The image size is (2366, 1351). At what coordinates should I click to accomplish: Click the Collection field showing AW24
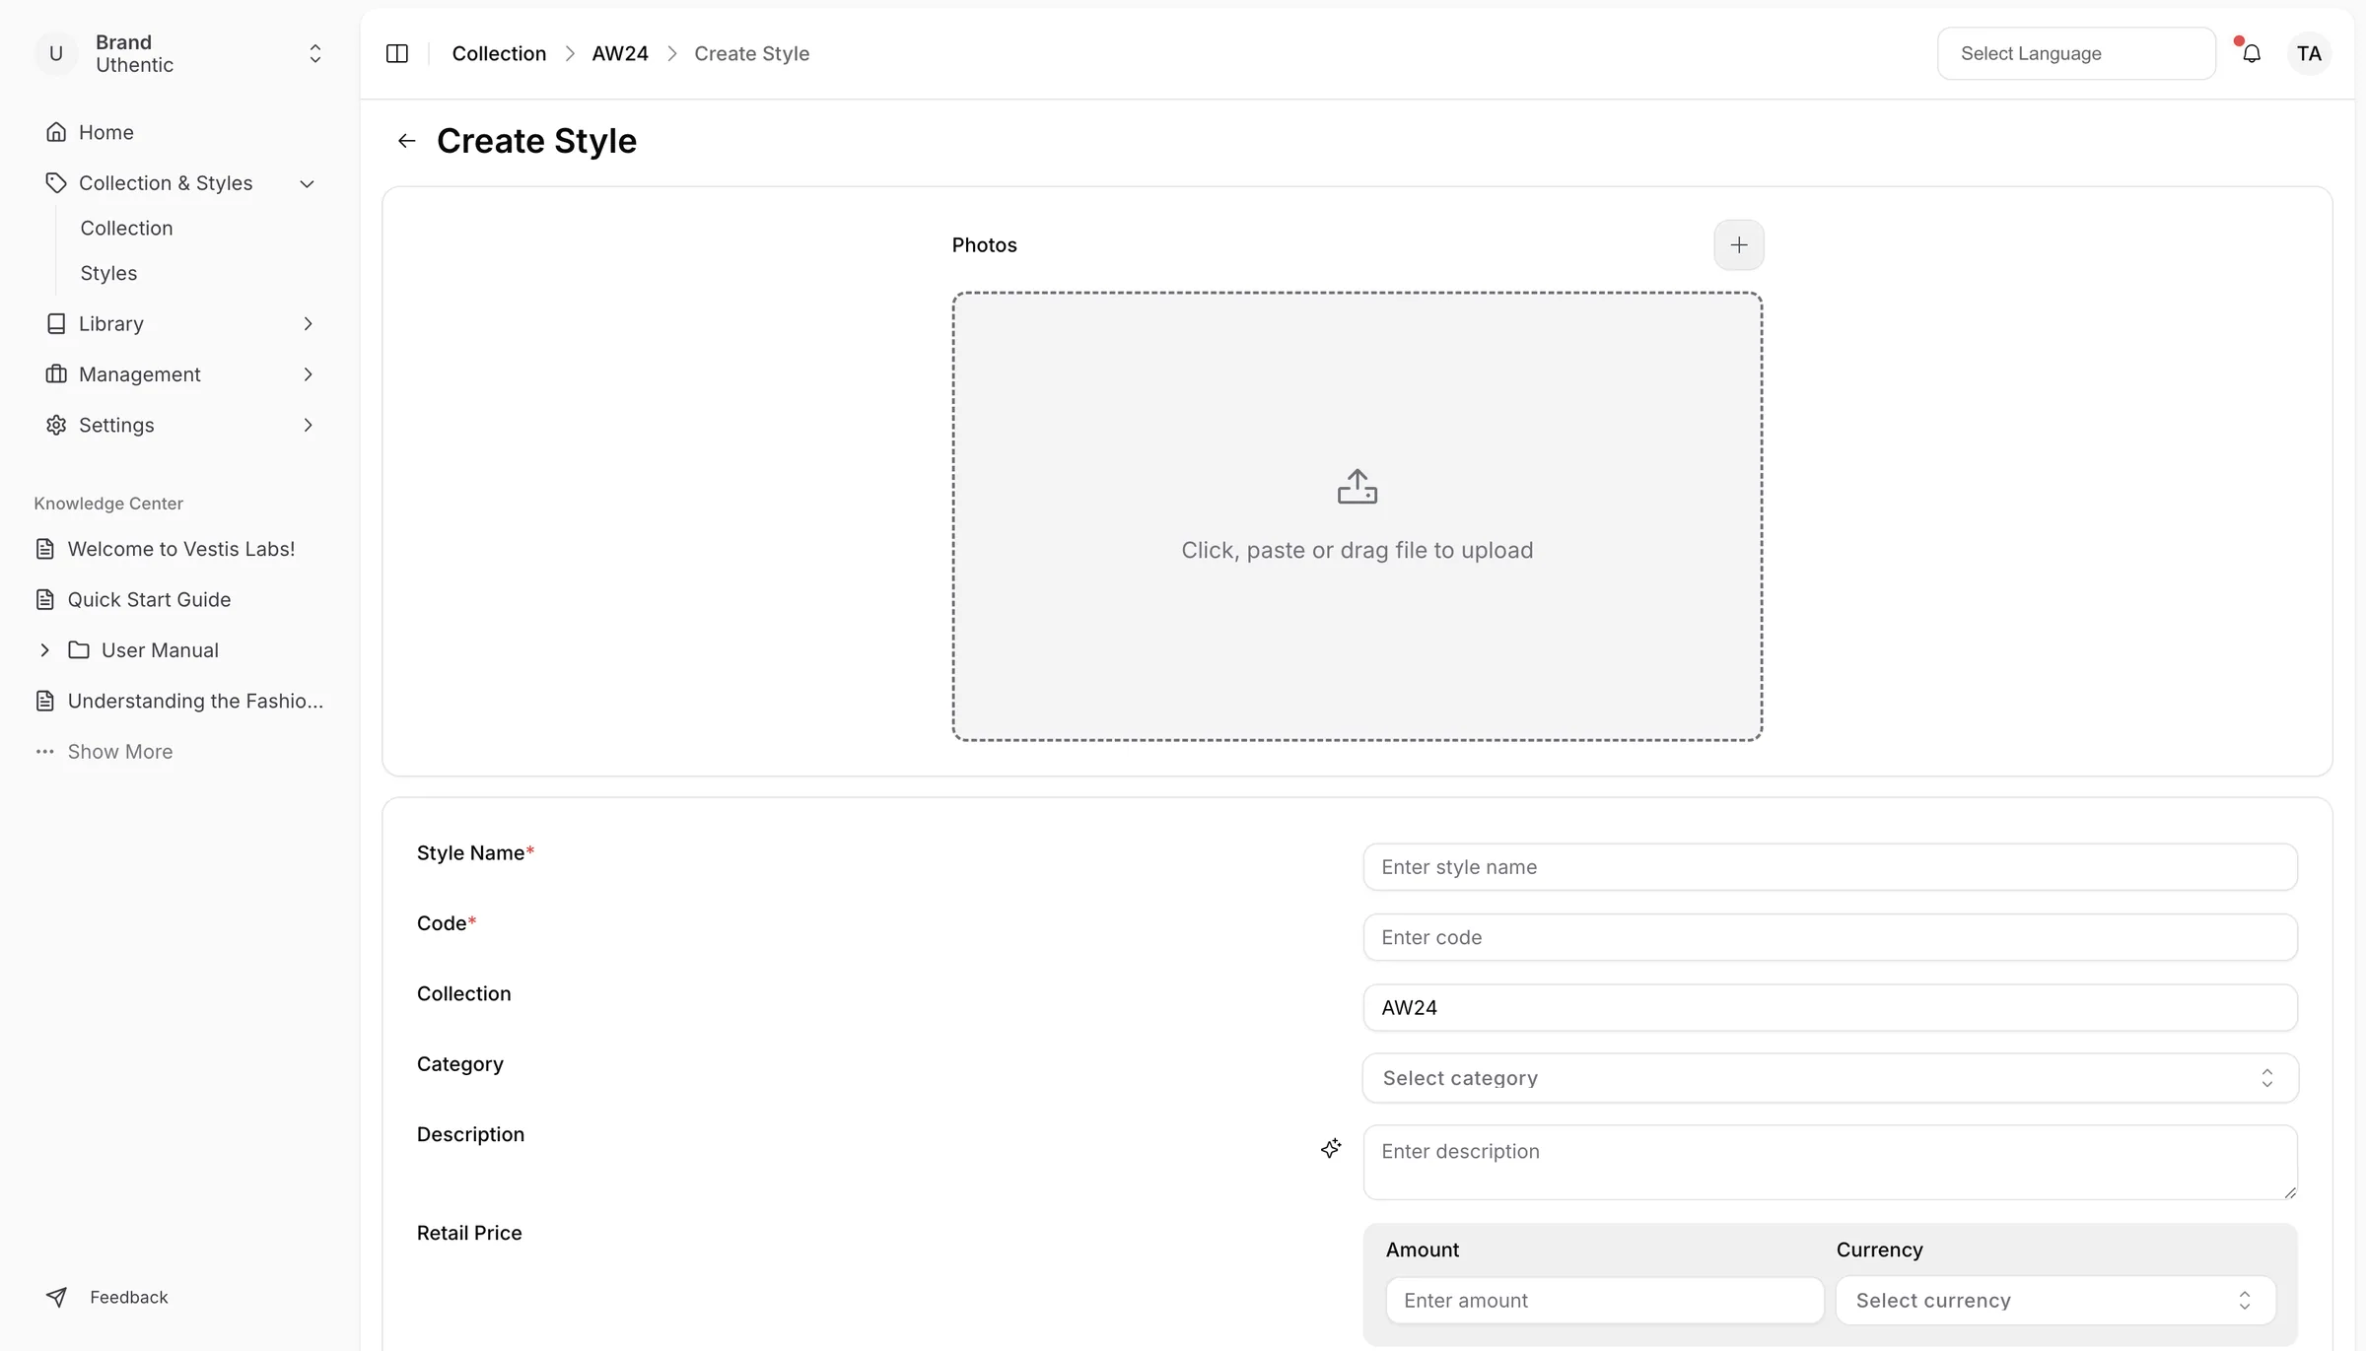[x=1830, y=1007]
